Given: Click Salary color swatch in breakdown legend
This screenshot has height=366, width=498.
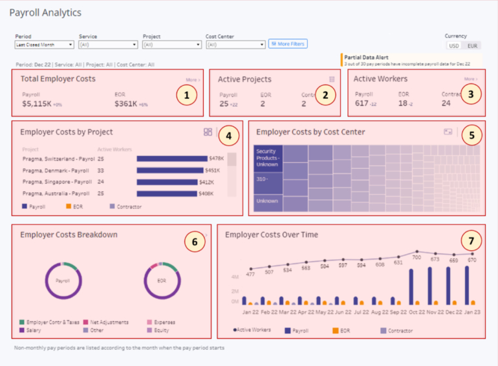Looking at the screenshot, I should pyautogui.click(x=22, y=330).
